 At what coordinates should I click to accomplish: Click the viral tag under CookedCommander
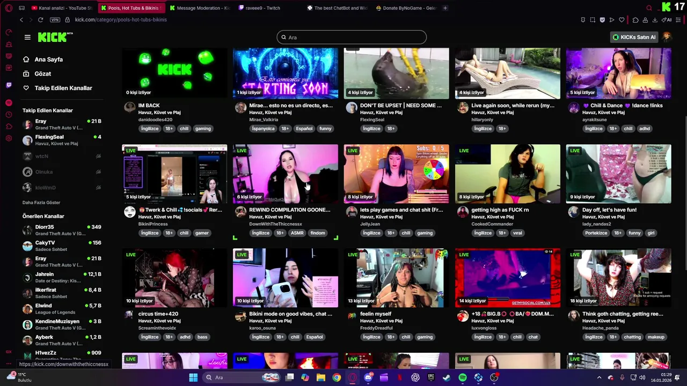click(517, 233)
